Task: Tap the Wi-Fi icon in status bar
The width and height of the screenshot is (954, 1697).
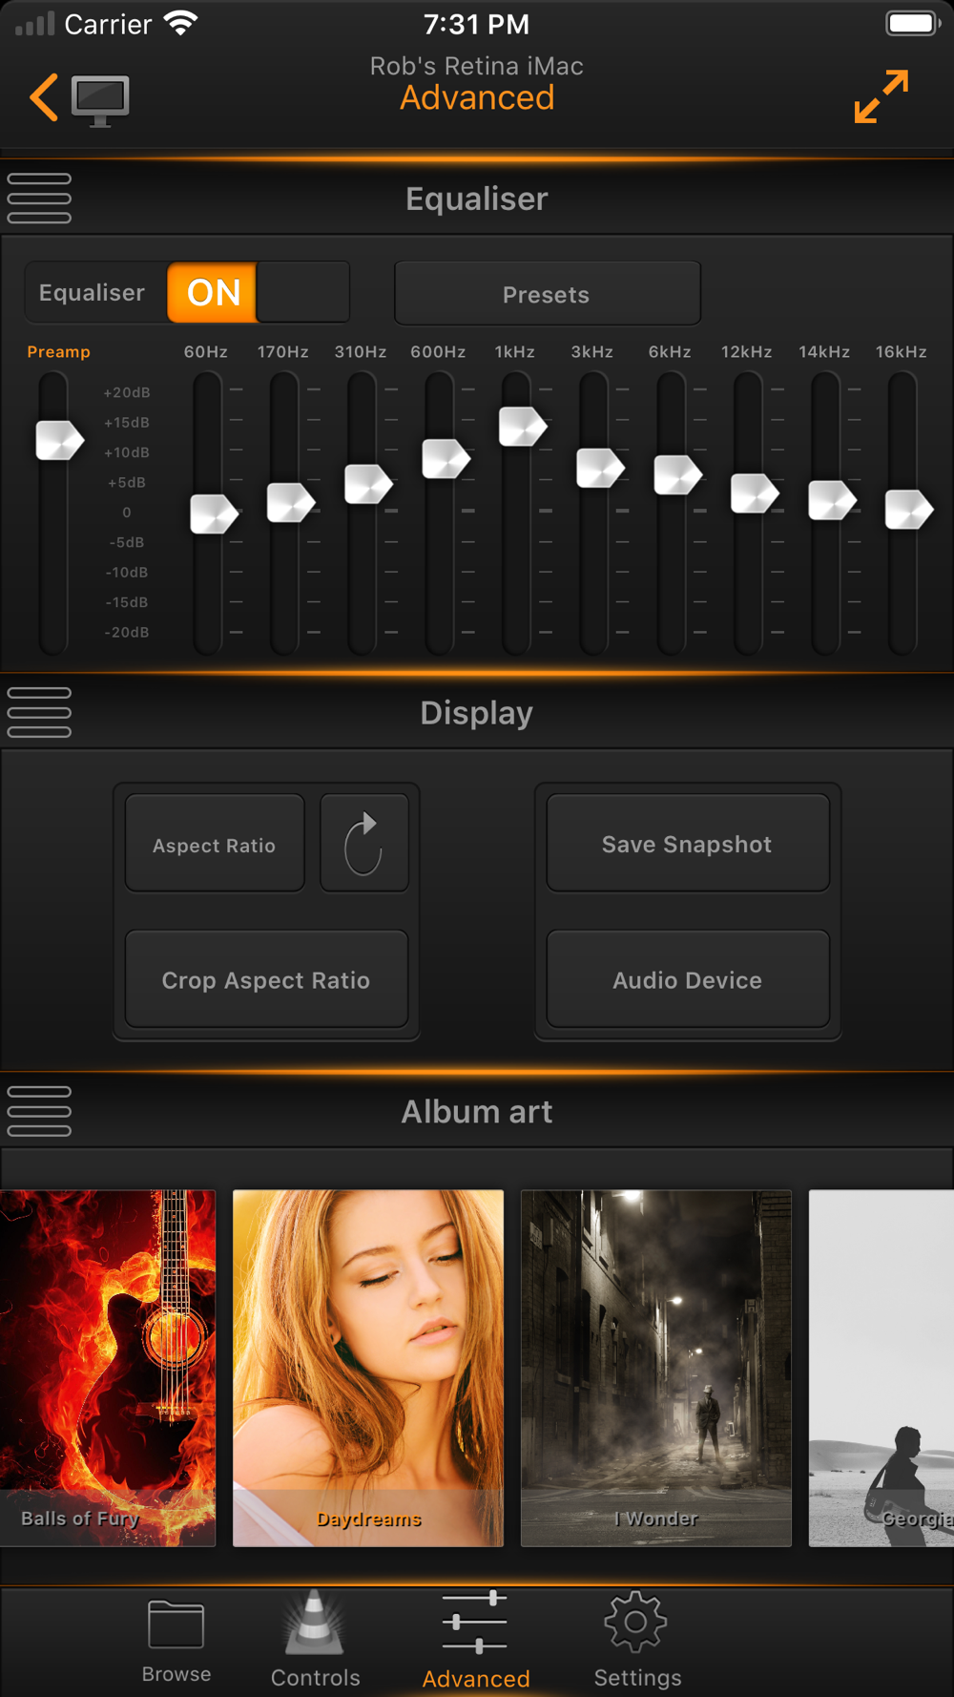Action: tap(181, 23)
